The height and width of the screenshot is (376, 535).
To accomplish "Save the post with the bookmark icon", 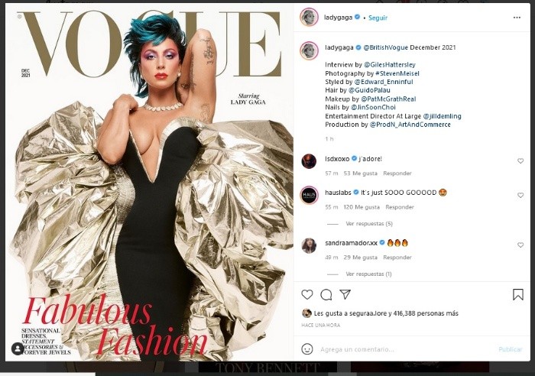I will pyautogui.click(x=518, y=294).
